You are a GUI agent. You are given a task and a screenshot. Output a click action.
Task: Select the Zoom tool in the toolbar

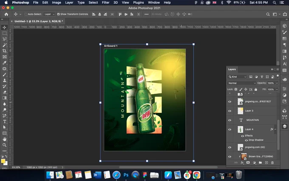pos(4,145)
